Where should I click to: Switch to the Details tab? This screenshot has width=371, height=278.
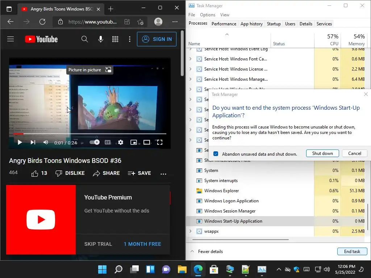pyautogui.click(x=306, y=24)
